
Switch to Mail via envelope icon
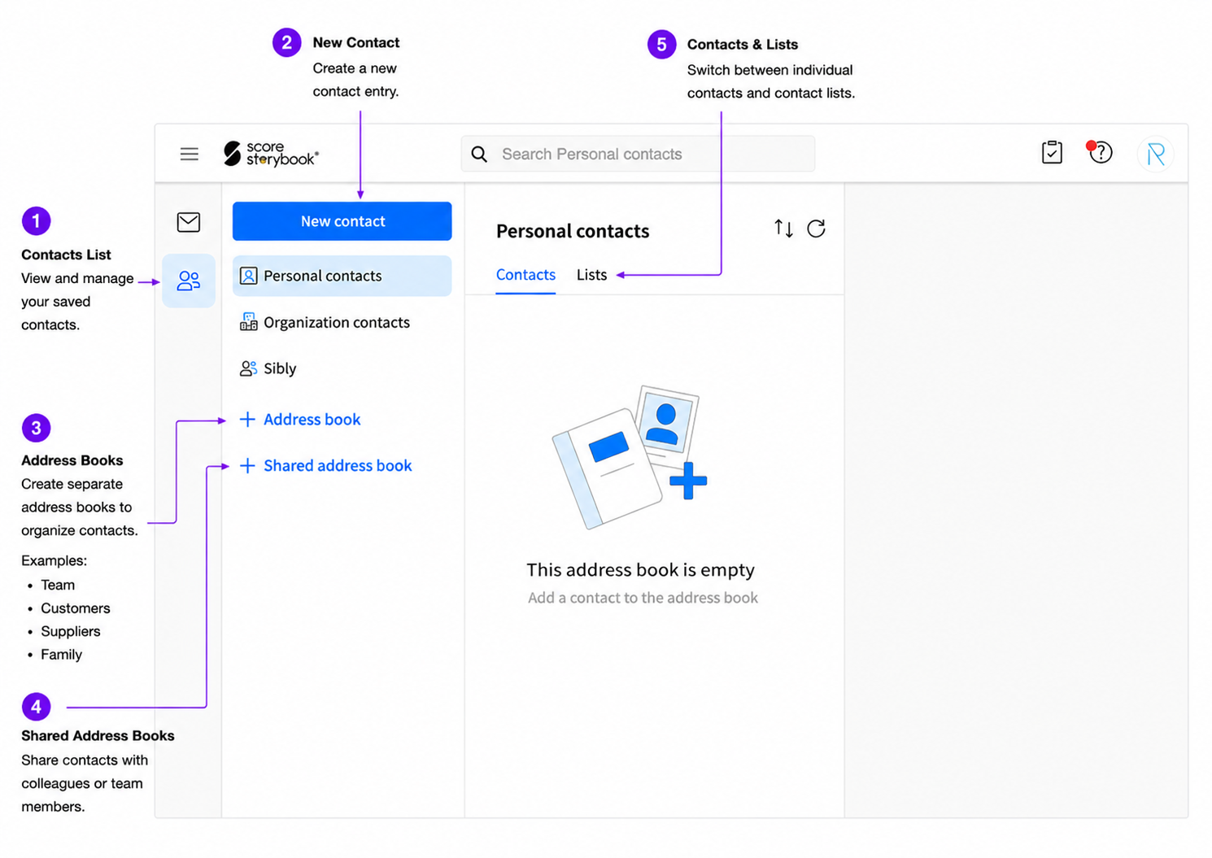[189, 222]
